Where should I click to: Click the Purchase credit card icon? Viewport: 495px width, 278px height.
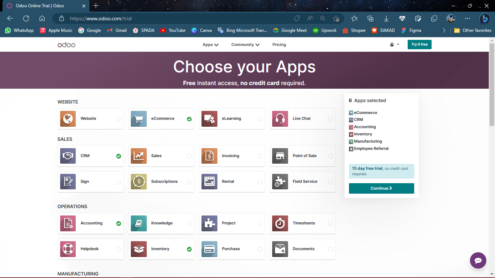209,249
